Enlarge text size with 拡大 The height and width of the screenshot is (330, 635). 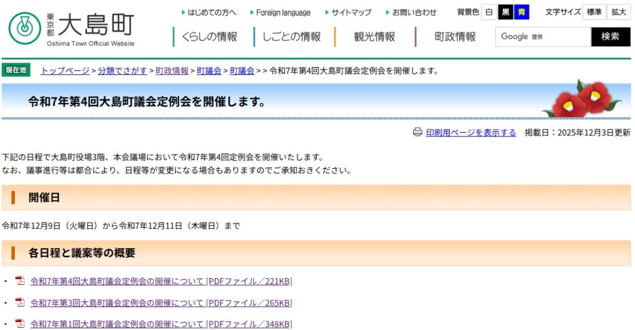coord(618,12)
